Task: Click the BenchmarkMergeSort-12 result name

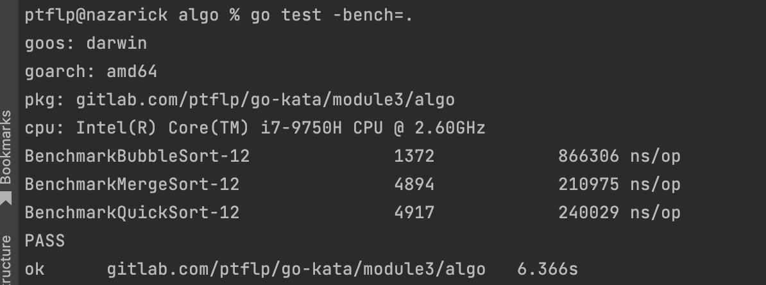Action: click(132, 184)
